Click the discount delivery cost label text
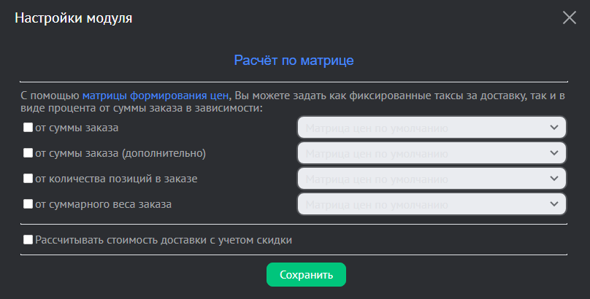Screen dimensions: 590x299 (x=164, y=239)
